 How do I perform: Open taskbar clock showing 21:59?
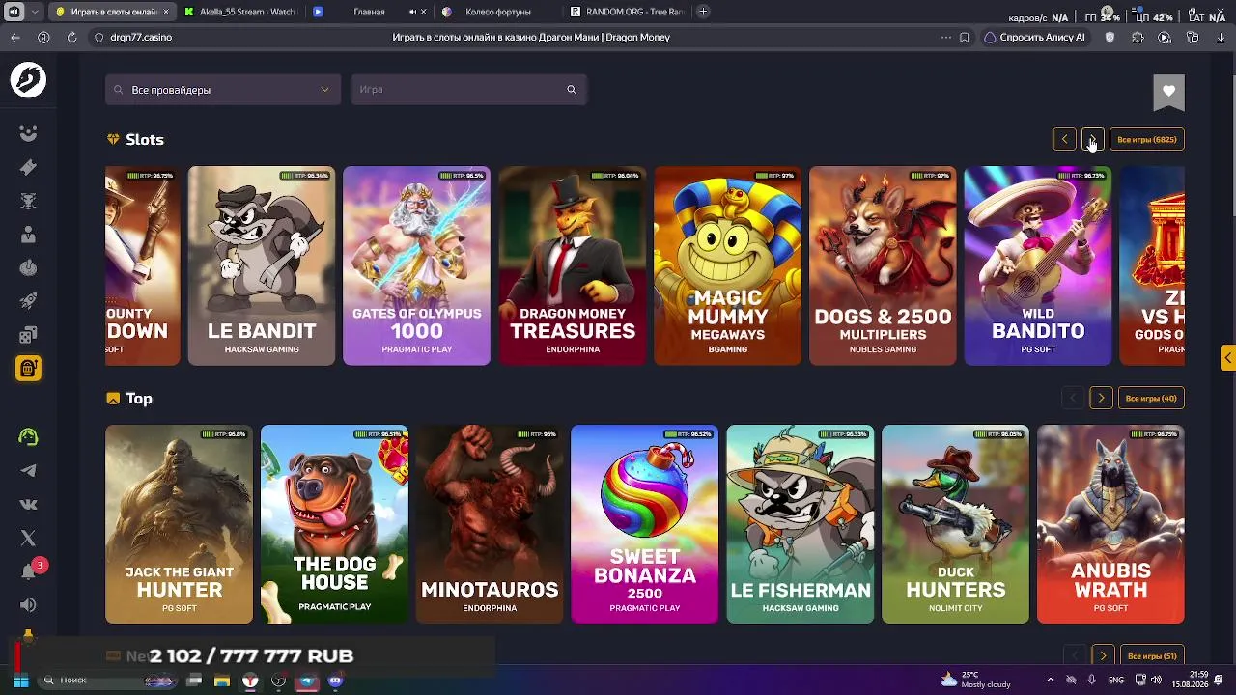coord(1190,680)
